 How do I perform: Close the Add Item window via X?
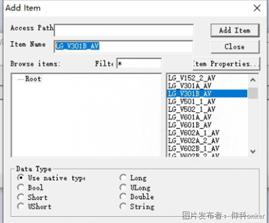[x=257, y=8]
